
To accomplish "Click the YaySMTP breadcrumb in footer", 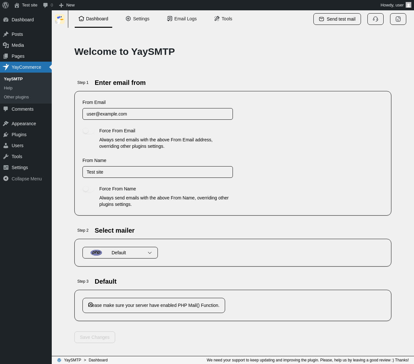I will coord(72,360).
